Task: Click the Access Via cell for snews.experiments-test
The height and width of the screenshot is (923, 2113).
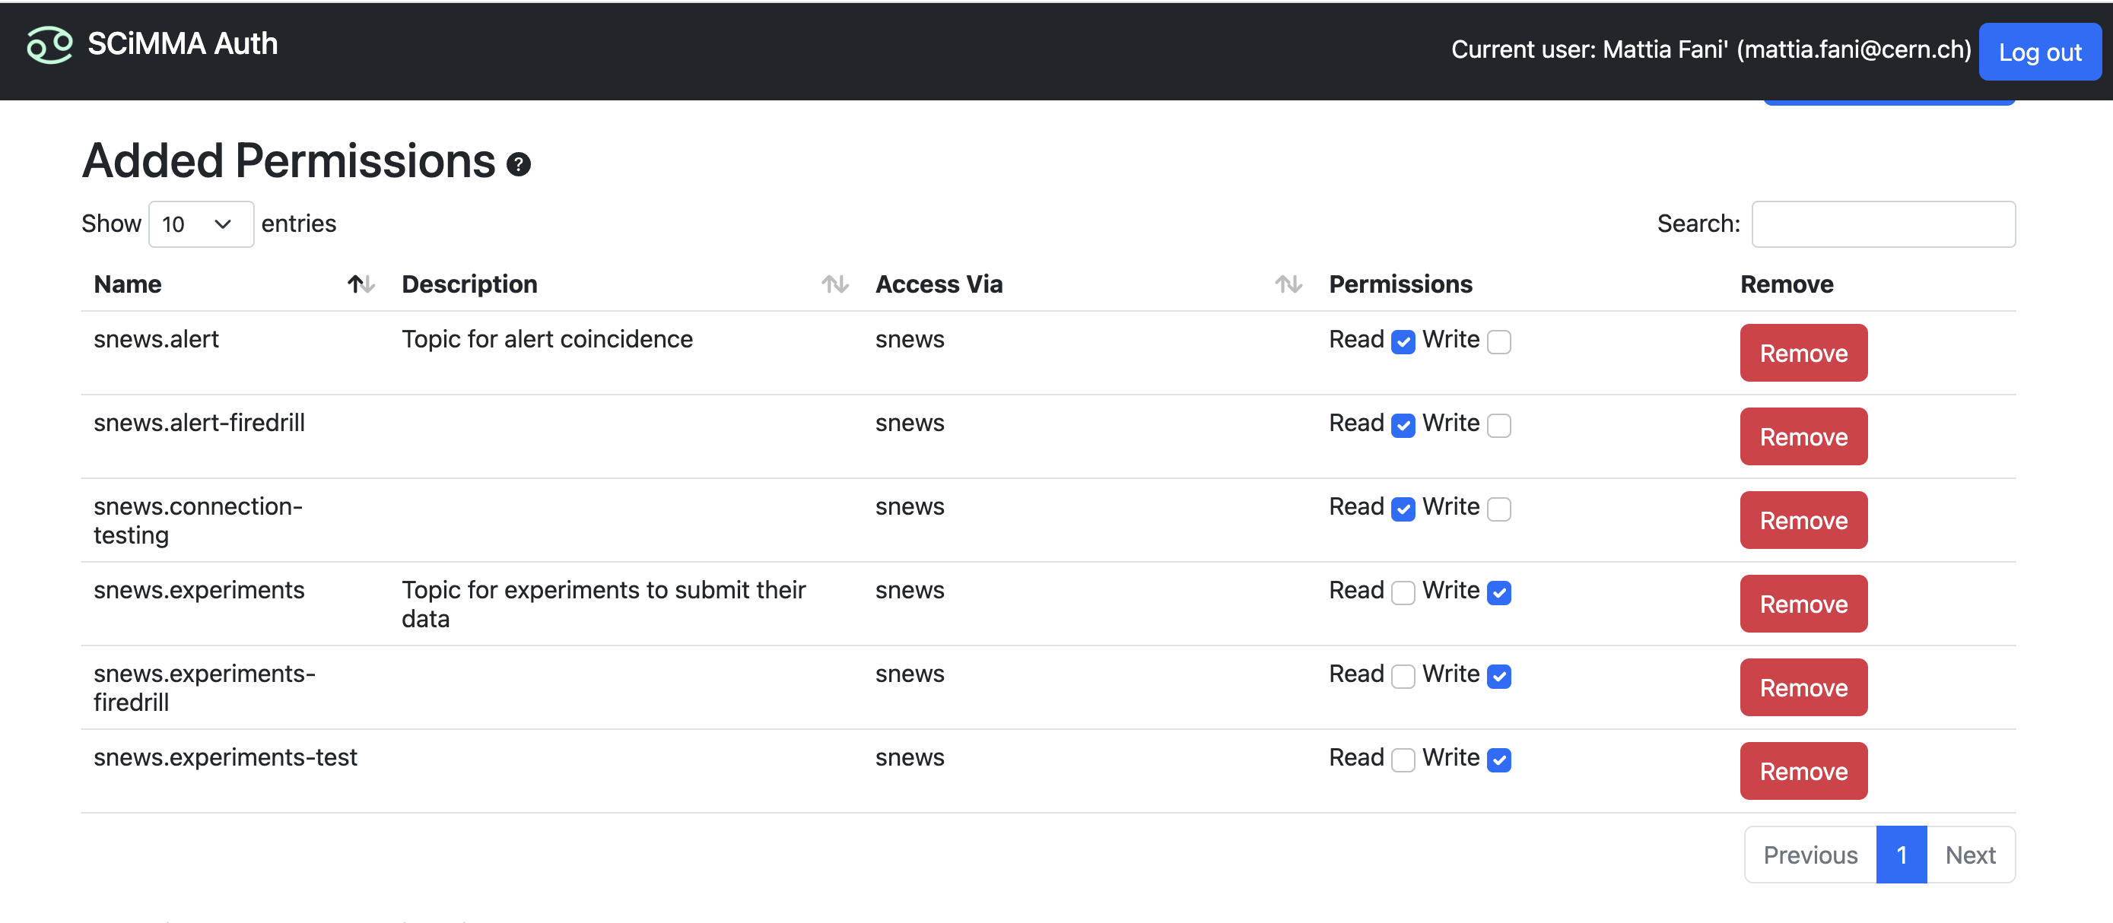Action: (910, 757)
